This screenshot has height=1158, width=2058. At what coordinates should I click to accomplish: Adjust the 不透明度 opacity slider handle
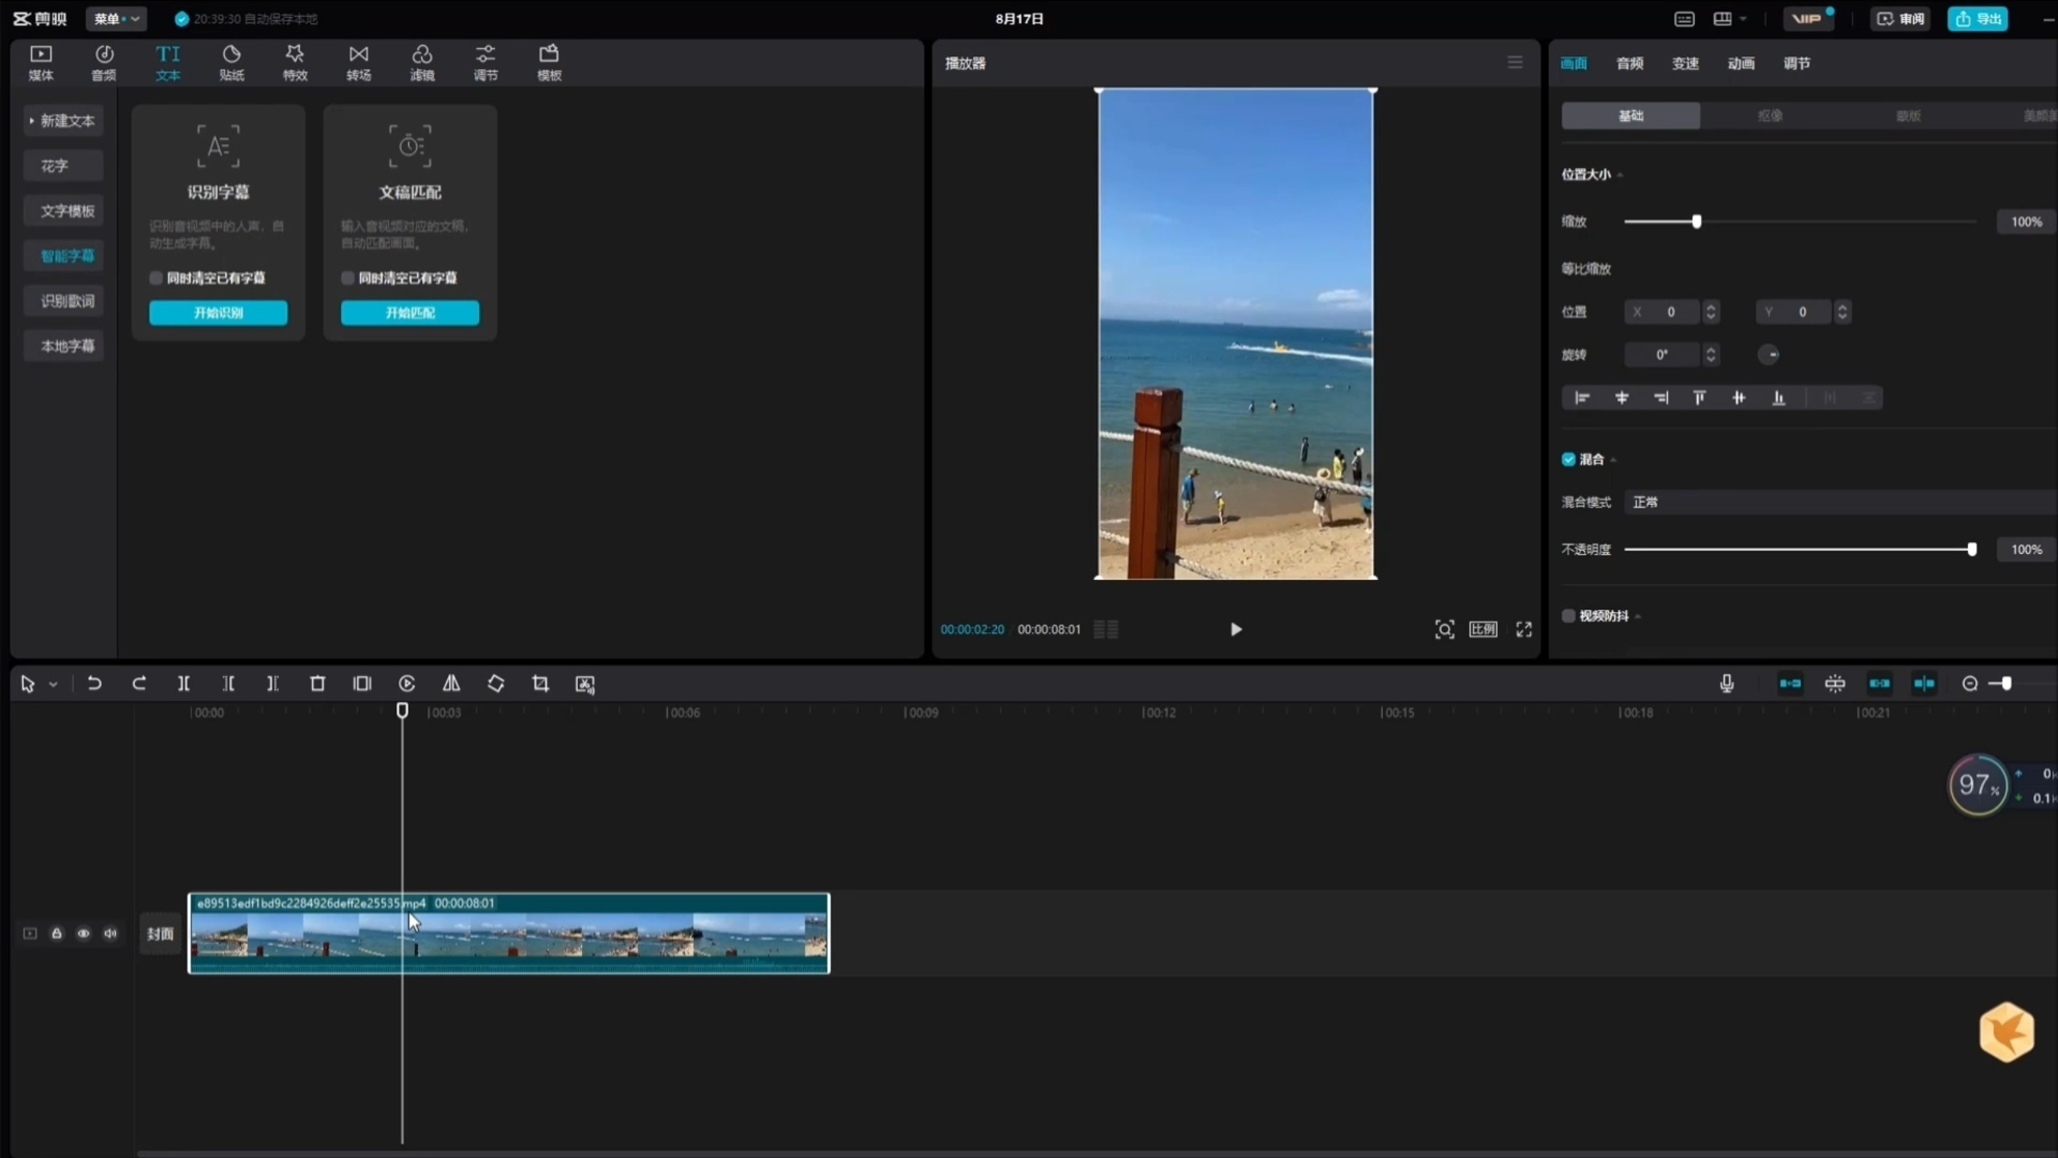coord(1971,549)
